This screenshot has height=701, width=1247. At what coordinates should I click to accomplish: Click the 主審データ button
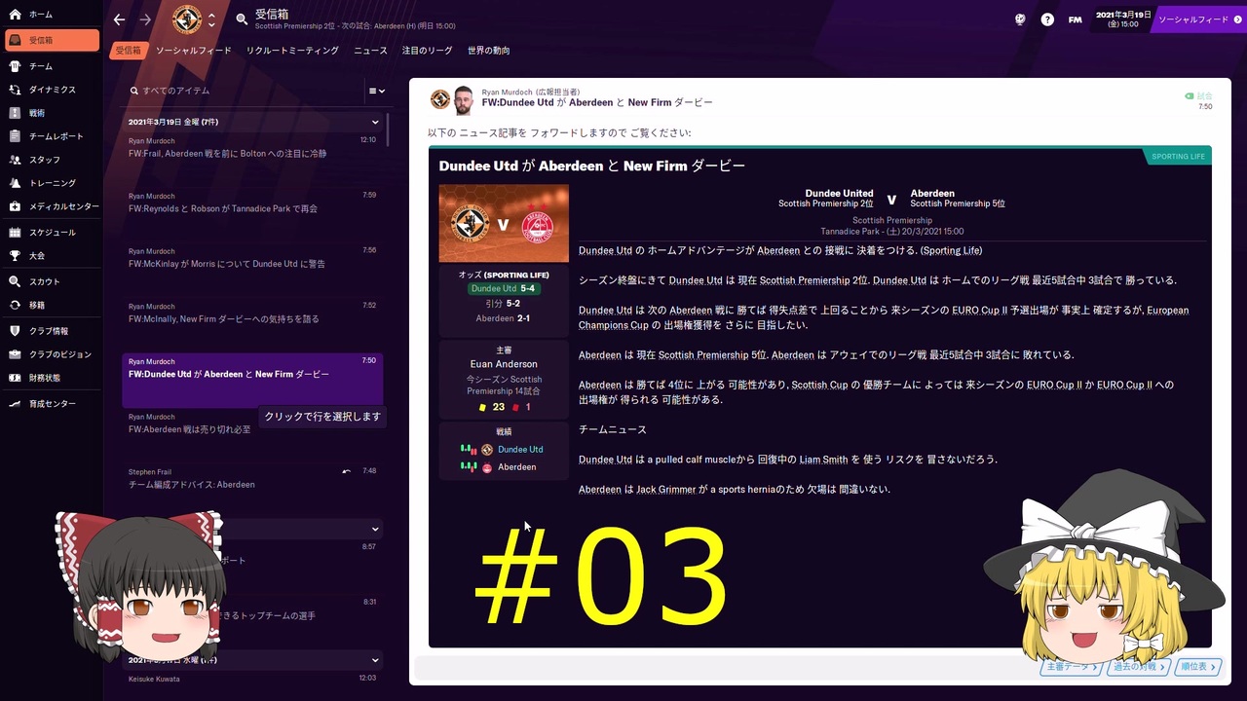[1072, 667]
